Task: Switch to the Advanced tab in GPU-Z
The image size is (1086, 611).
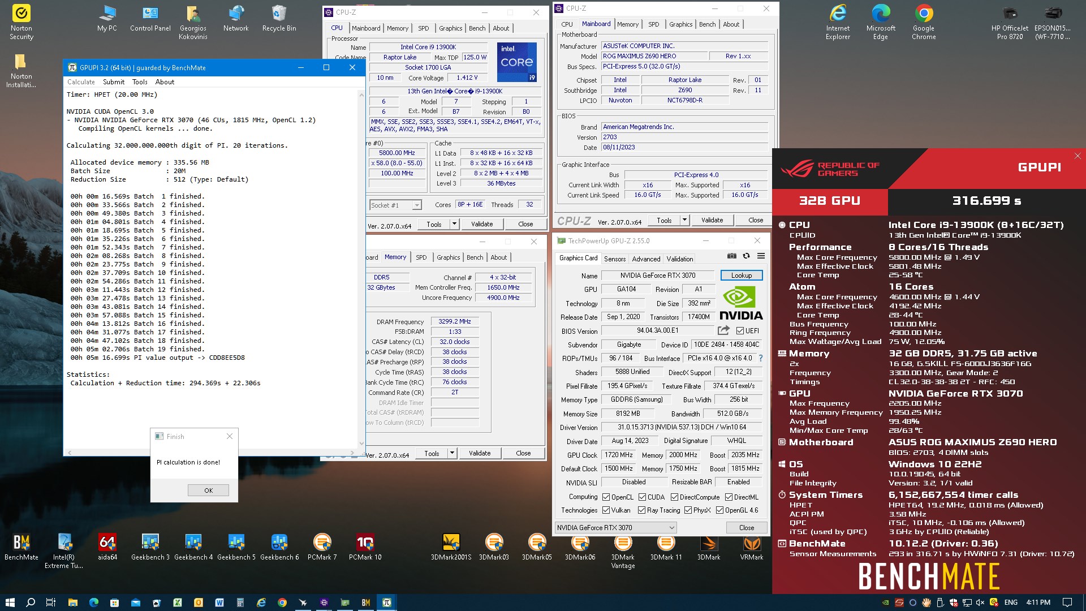Action: (x=646, y=259)
